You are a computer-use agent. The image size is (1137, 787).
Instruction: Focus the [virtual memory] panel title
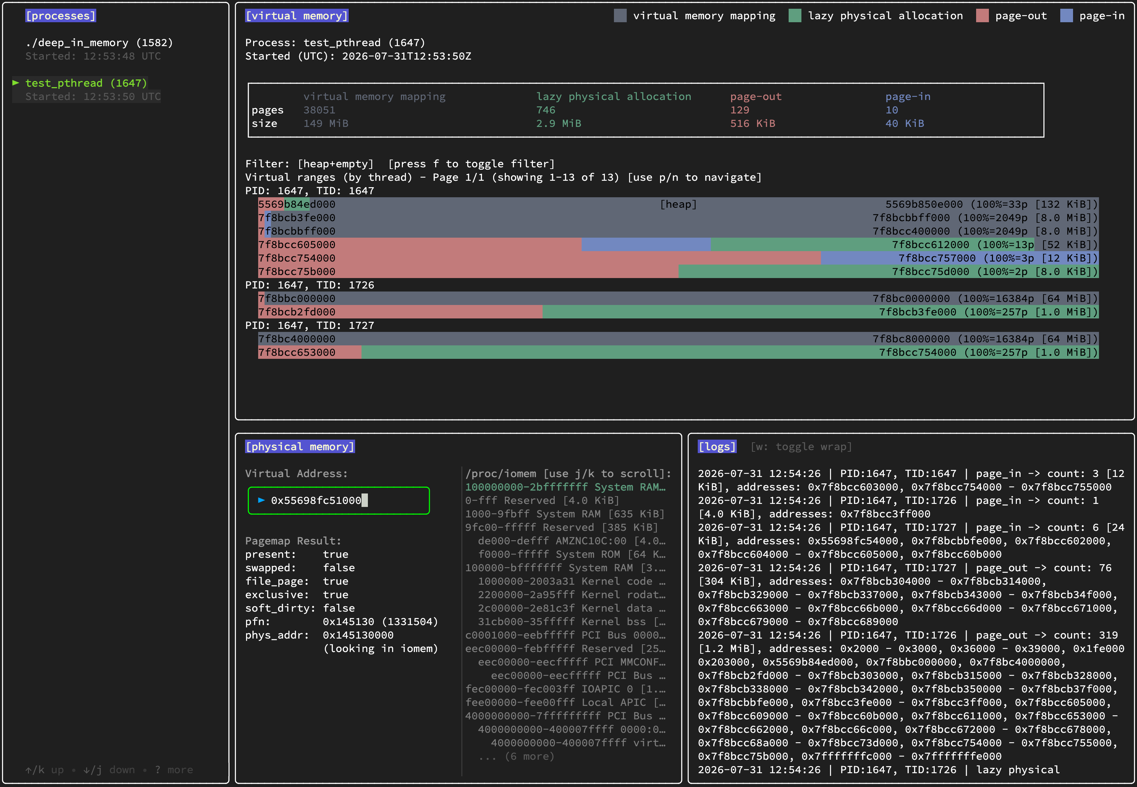pos(297,16)
